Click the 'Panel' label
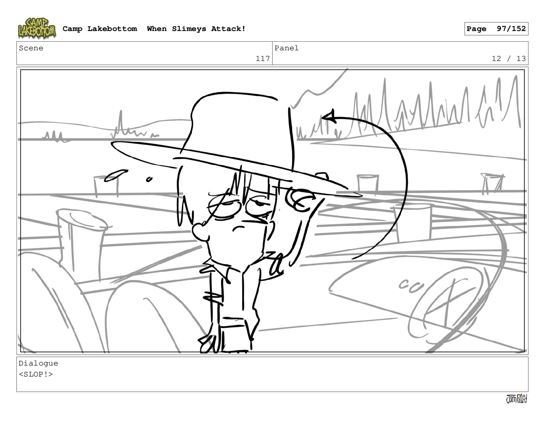 [286, 48]
